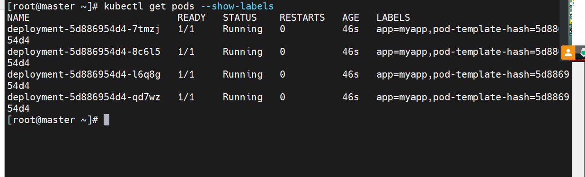
Task: Click the app=myapp label of 7tmzj pod
Action: tap(402, 29)
